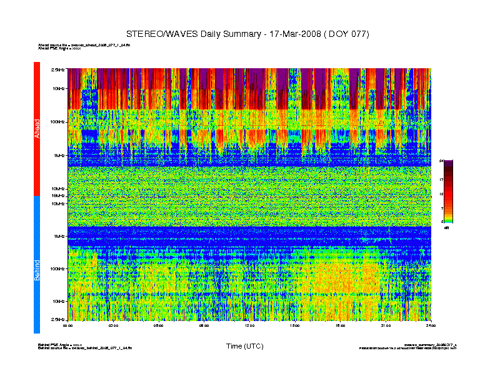The image size is (495, 383).
Task: Click the 18:00 time tick label
Action: (340, 325)
